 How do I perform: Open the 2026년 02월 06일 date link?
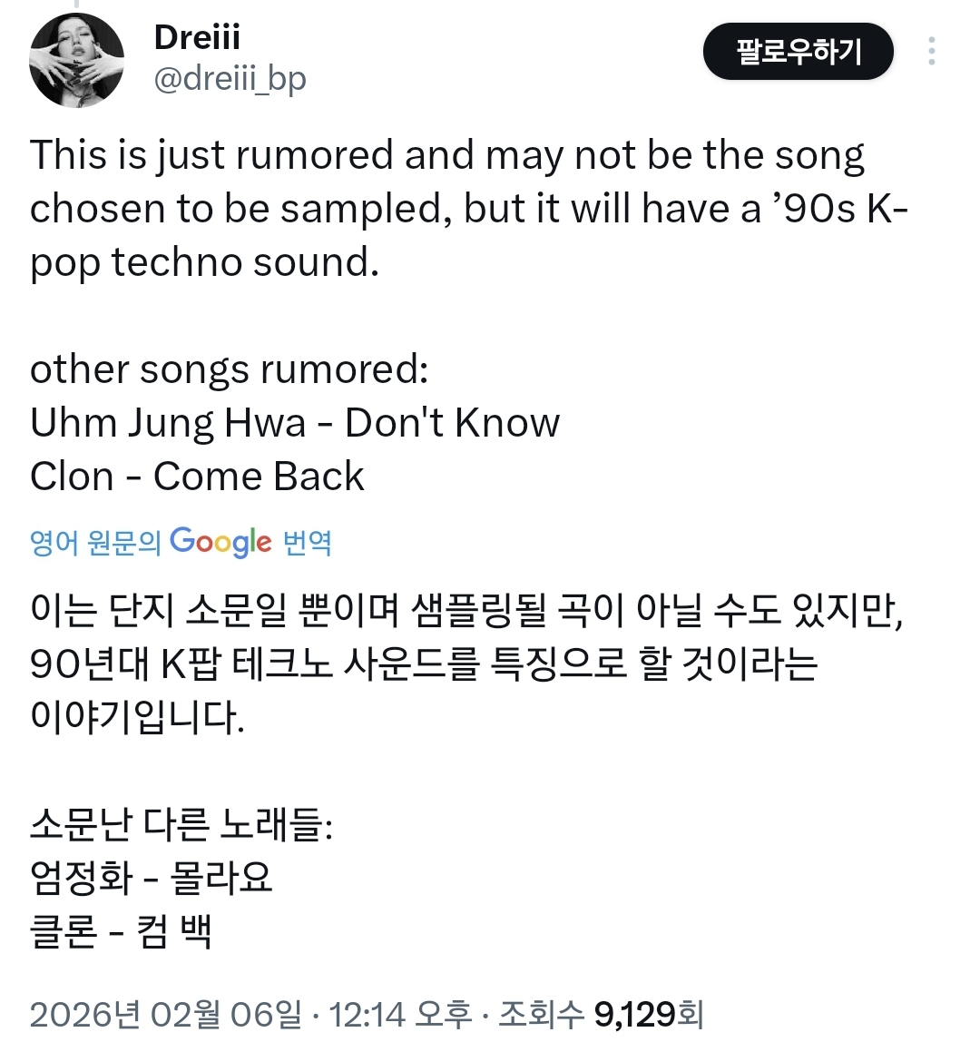point(165,1014)
